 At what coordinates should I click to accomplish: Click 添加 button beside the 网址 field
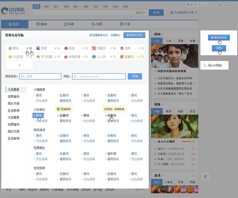pyautogui.click(x=135, y=76)
